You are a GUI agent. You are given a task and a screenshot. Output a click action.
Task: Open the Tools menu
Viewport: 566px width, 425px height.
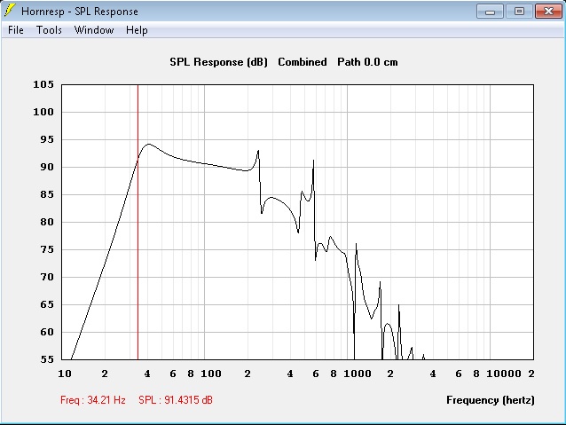[49, 30]
